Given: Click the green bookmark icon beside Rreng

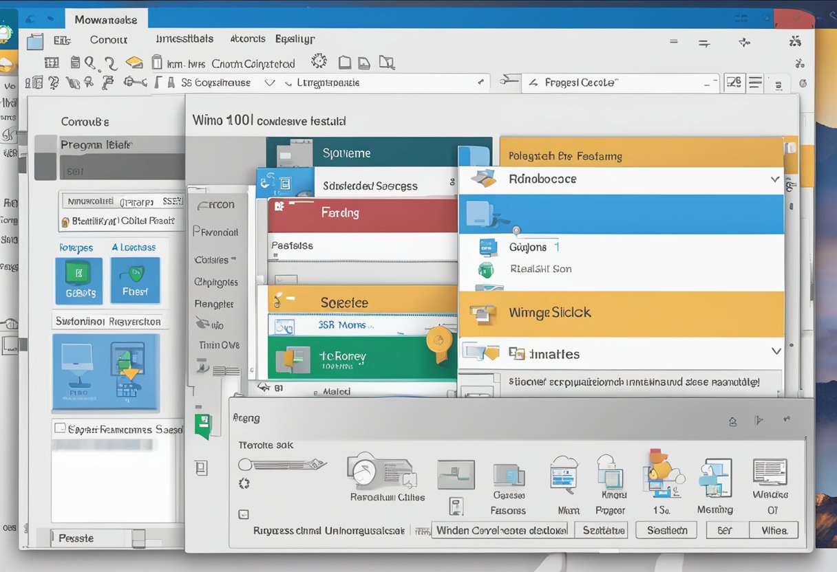Looking at the screenshot, I should [x=202, y=426].
